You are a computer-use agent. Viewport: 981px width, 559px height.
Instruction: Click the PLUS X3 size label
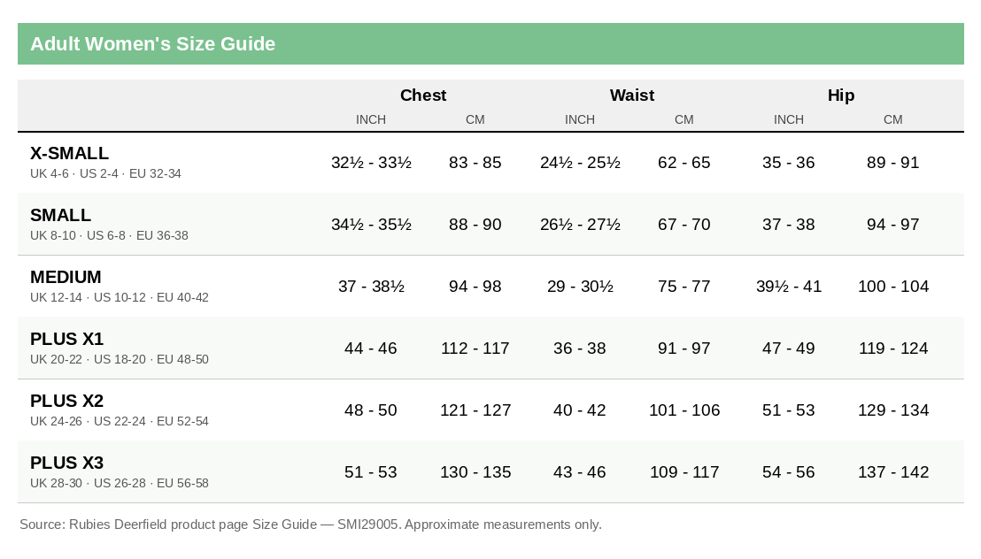click(67, 463)
